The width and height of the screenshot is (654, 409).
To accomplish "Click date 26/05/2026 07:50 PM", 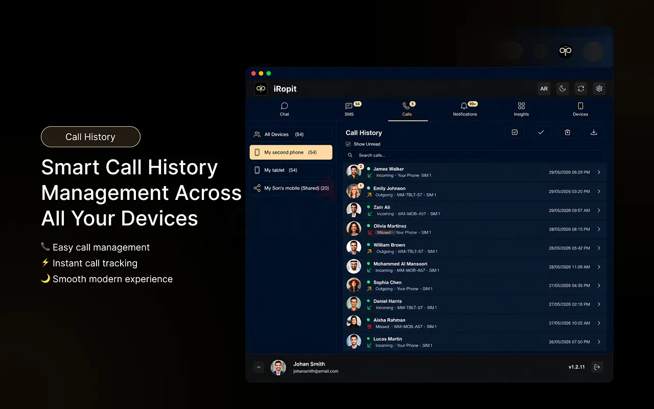I will [x=569, y=342].
